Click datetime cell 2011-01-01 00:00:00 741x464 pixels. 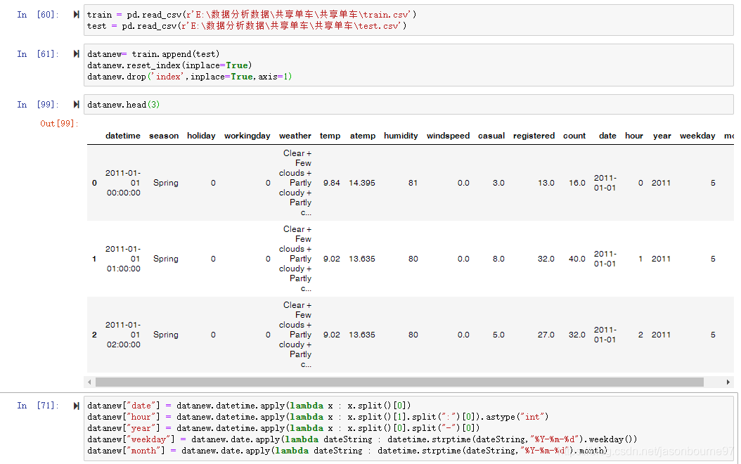pos(123,183)
